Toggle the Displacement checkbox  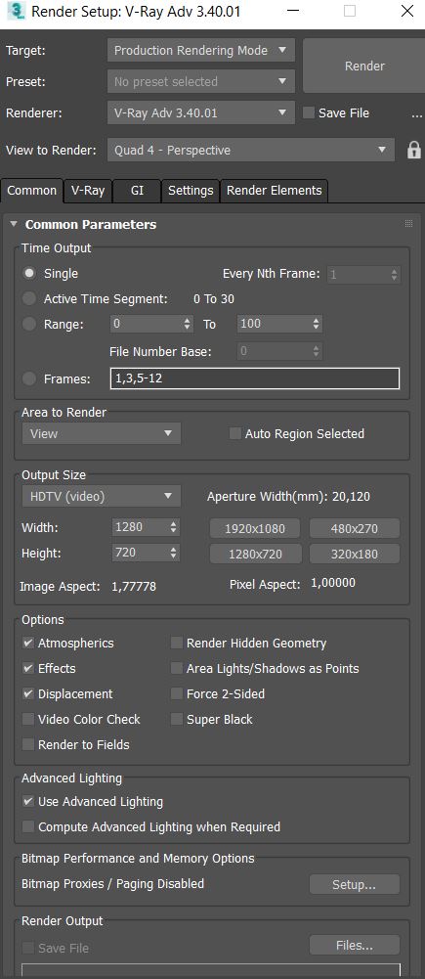(28, 693)
